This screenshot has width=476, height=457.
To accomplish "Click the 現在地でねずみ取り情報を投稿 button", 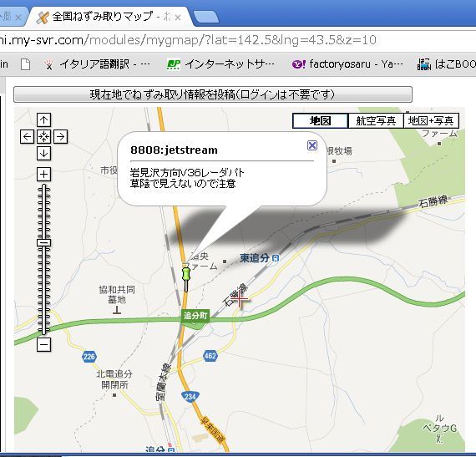I will click(213, 94).
